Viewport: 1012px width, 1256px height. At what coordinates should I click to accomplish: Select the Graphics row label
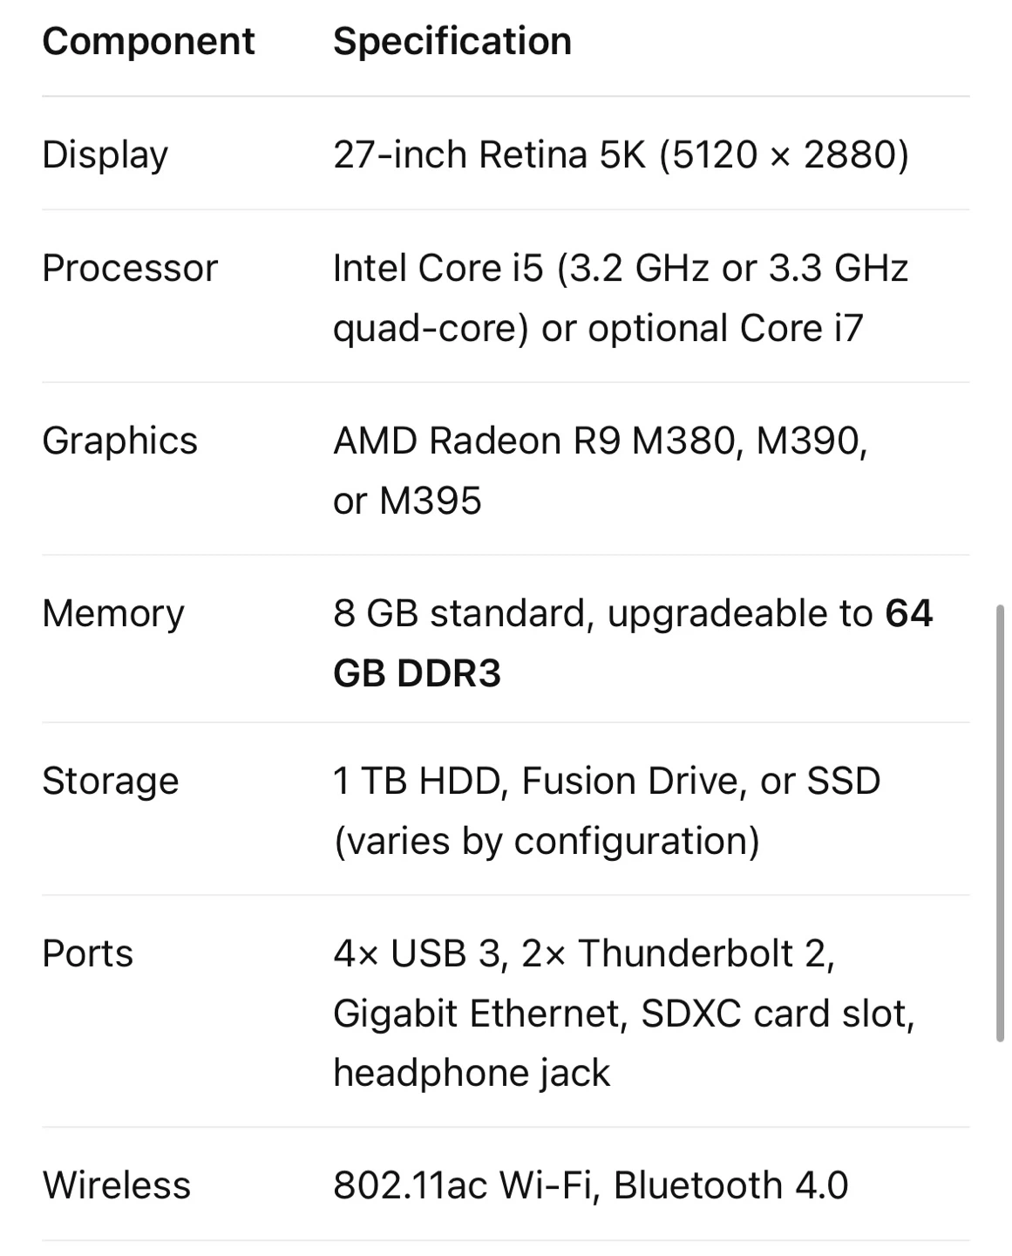119,440
